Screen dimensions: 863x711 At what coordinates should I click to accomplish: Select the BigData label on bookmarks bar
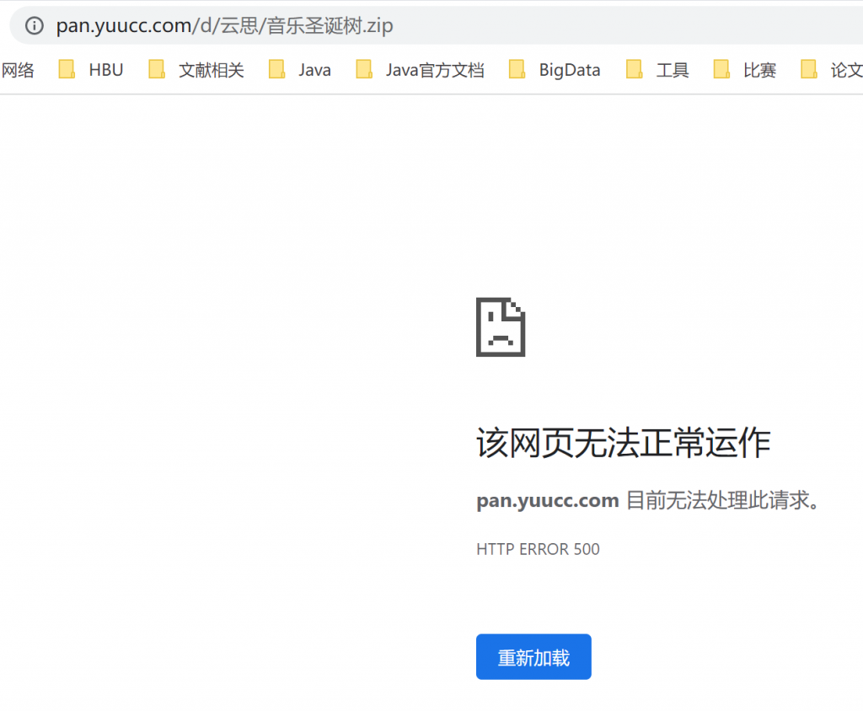570,70
